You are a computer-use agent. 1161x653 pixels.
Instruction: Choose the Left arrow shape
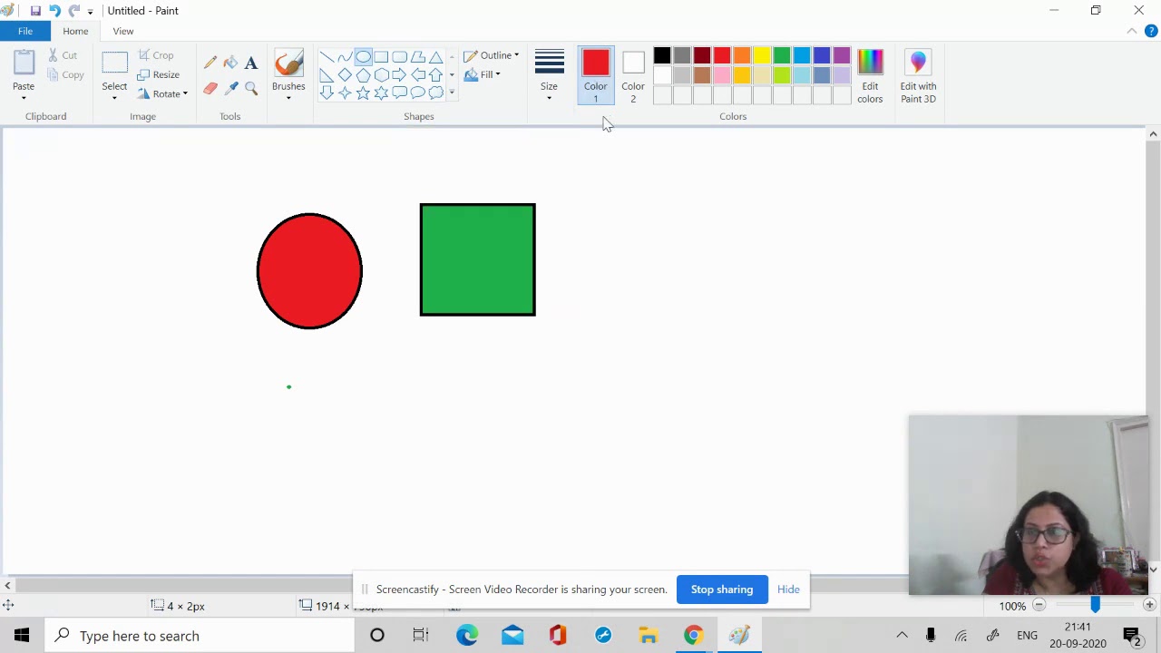417,75
